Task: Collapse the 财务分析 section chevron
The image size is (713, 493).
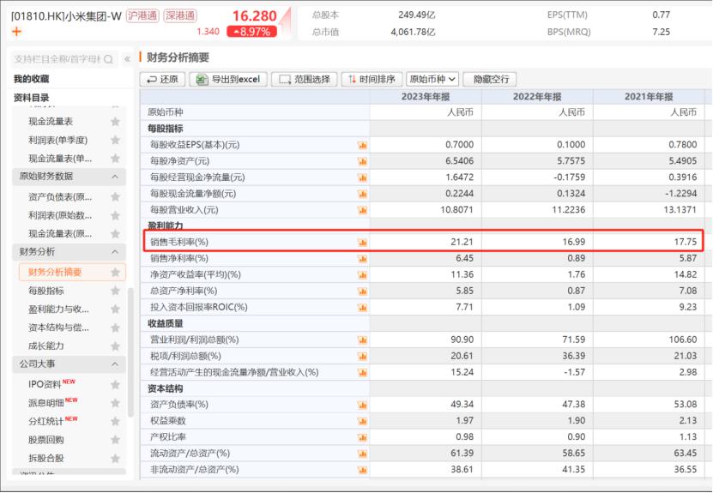Action: point(115,252)
